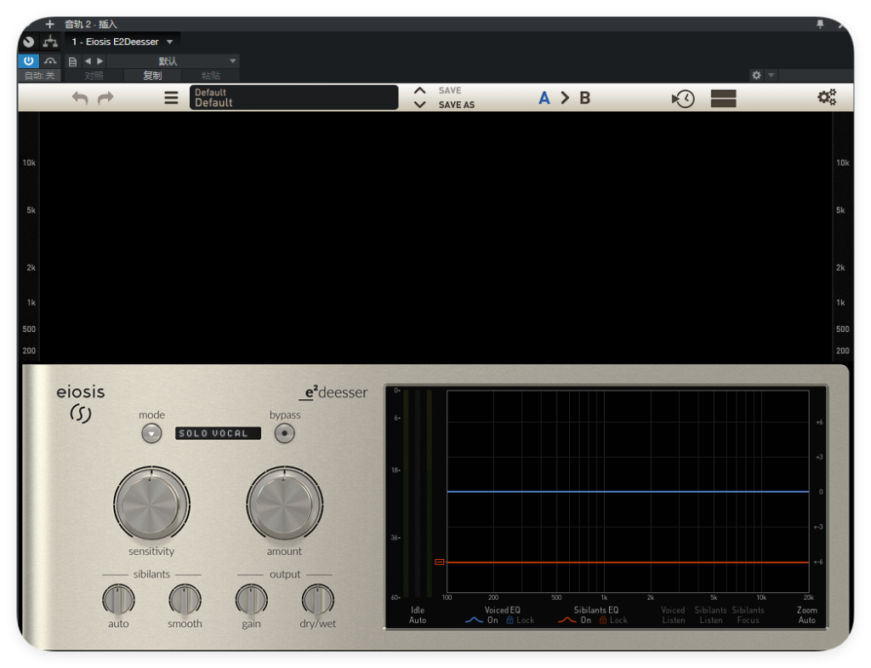
Task: Toggle the blue plugin power button
Action: tap(29, 60)
